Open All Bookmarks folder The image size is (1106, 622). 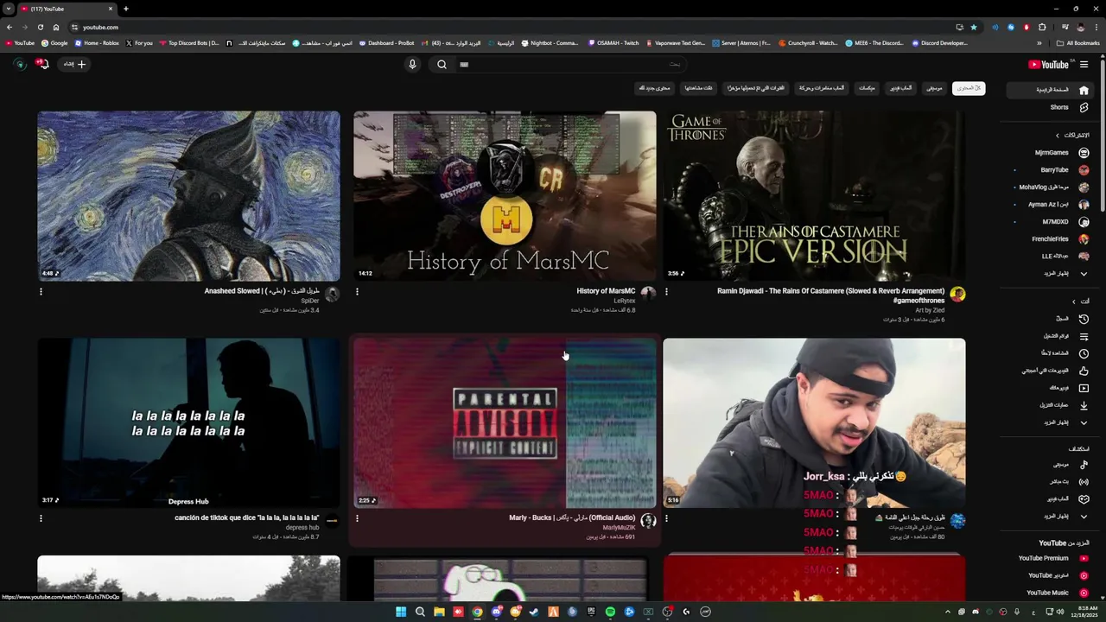(x=1077, y=43)
